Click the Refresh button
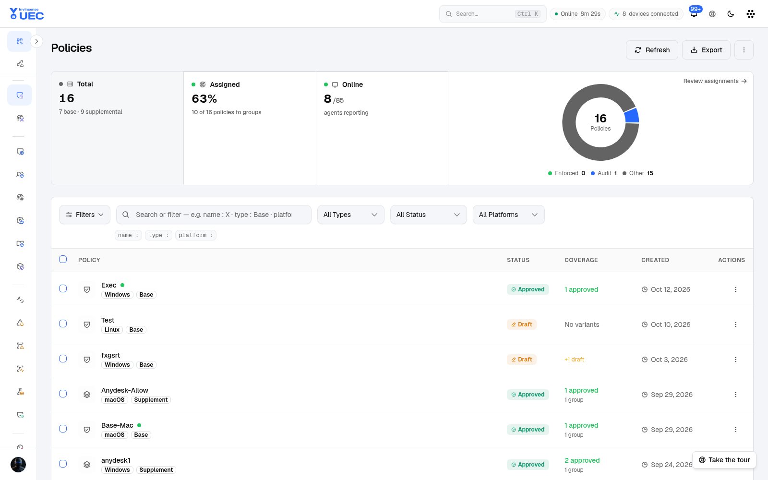 point(652,50)
